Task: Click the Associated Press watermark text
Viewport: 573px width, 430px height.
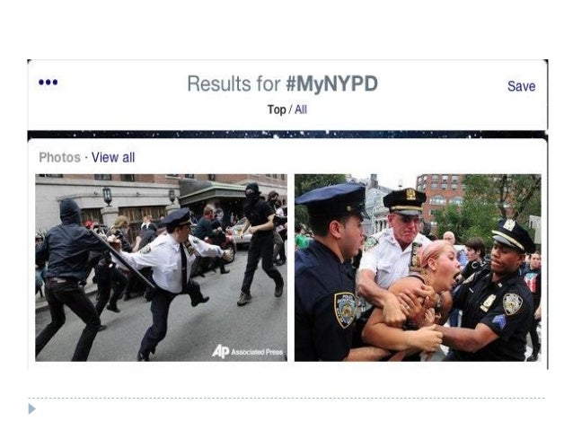Action: pos(257,352)
